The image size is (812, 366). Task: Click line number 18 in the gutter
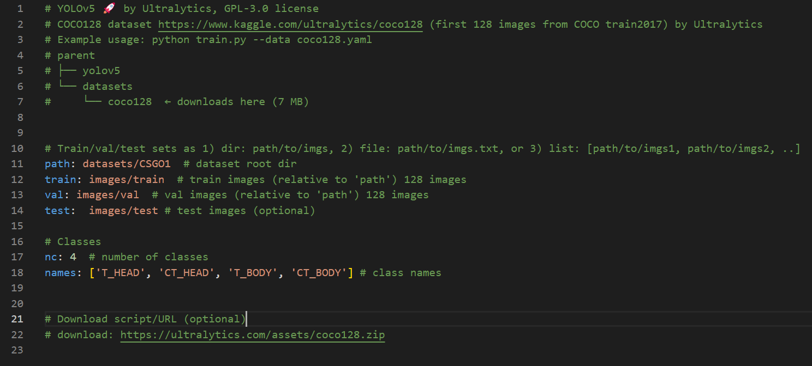pos(17,272)
